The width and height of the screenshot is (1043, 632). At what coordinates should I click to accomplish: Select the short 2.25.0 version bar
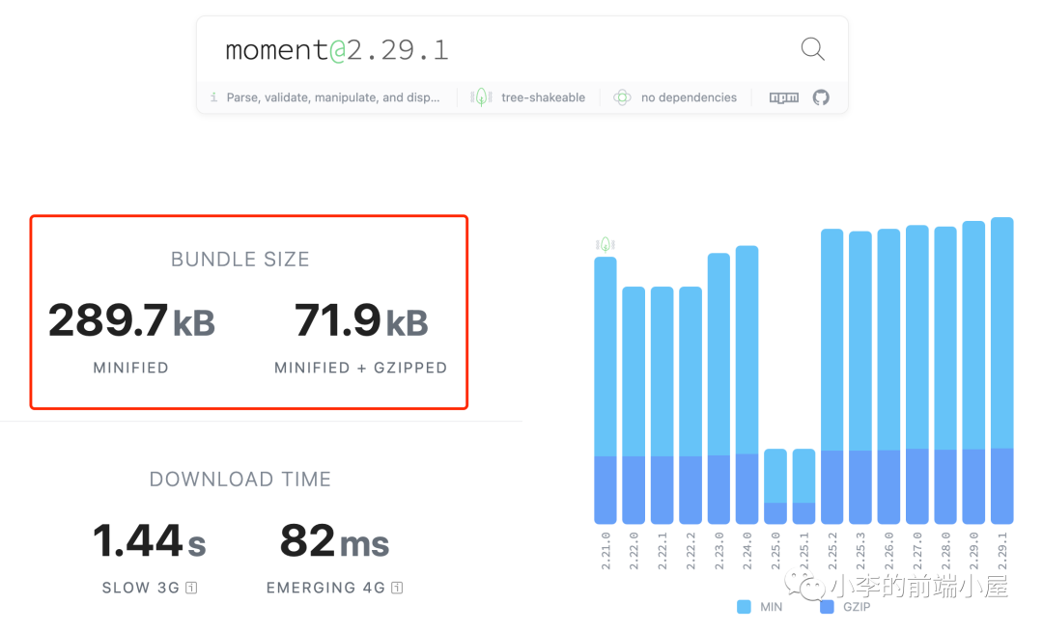(775, 486)
